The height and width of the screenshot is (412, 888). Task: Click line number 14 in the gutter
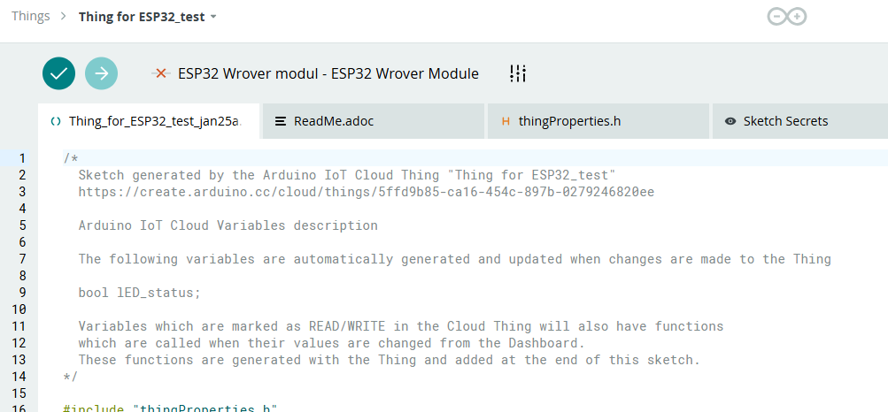click(x=18, y=377)
